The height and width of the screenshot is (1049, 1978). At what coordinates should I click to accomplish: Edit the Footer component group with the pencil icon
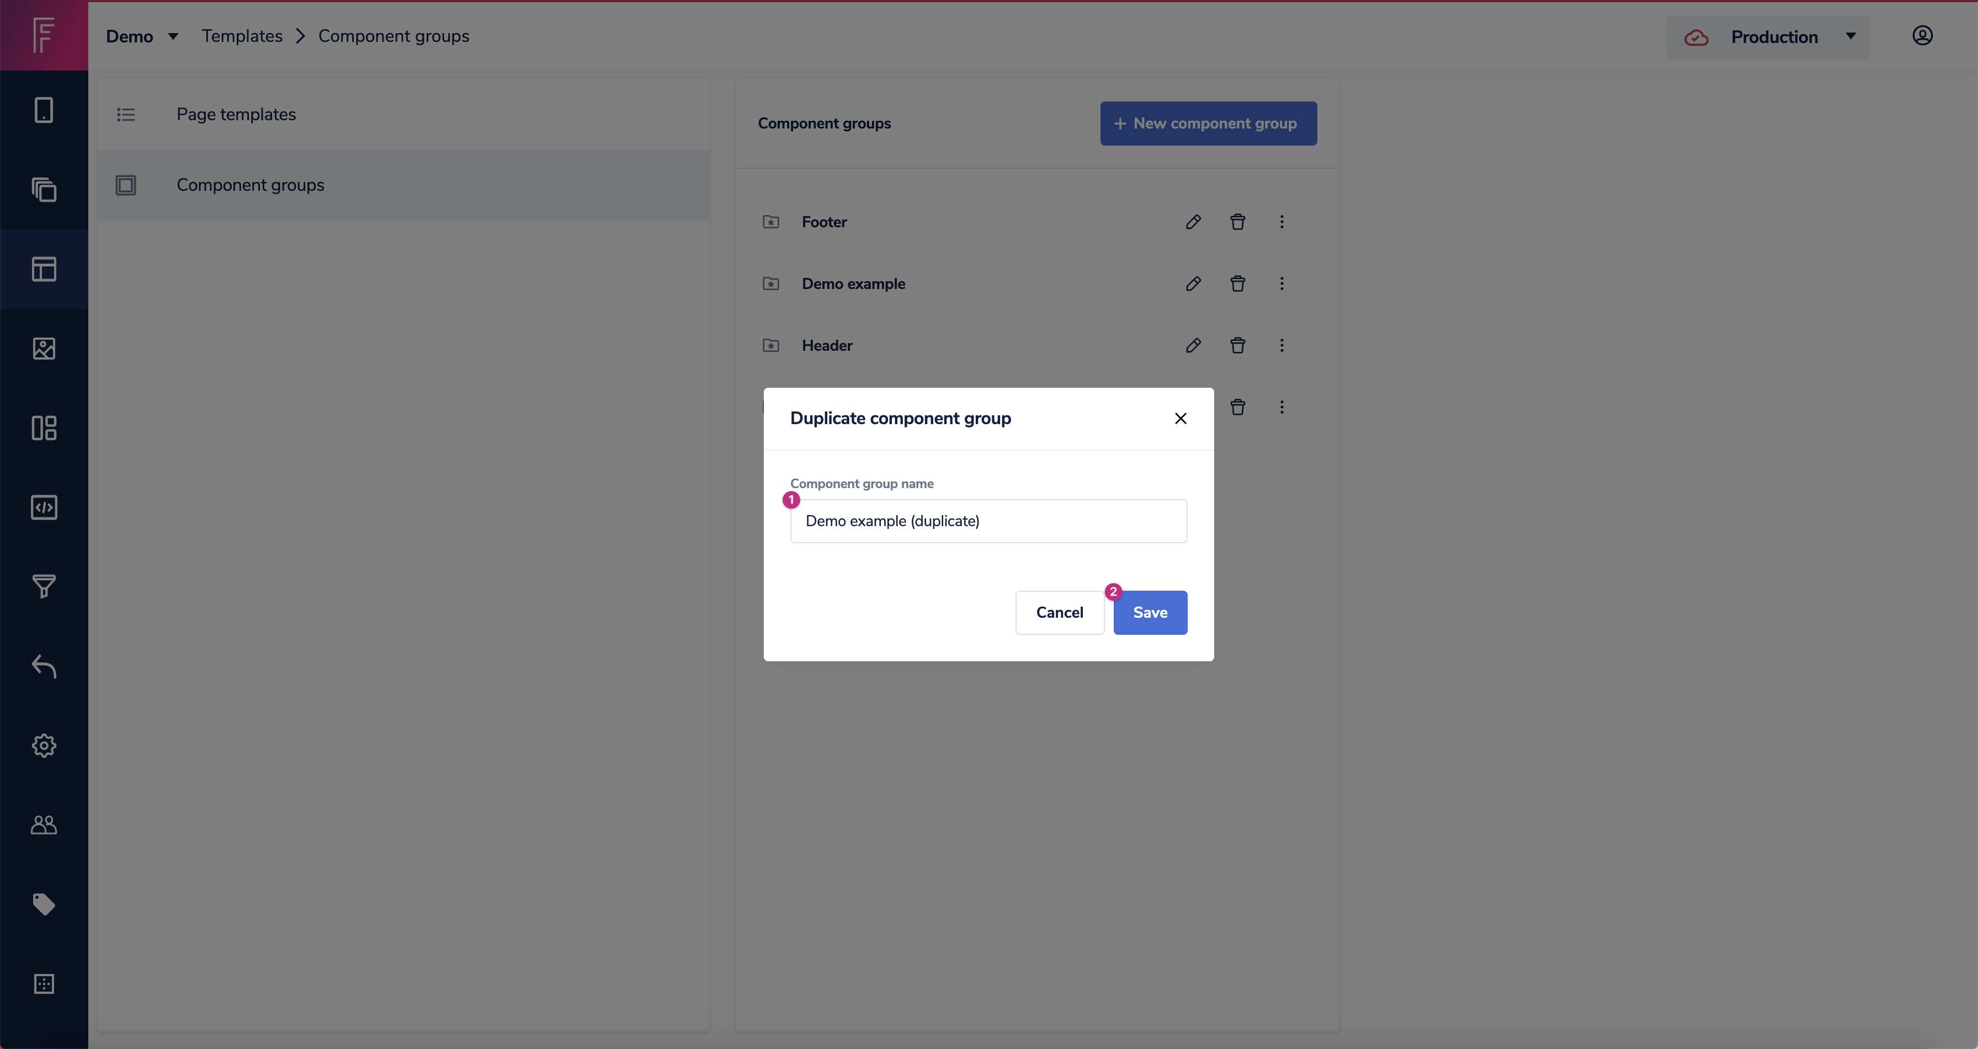1193,222
